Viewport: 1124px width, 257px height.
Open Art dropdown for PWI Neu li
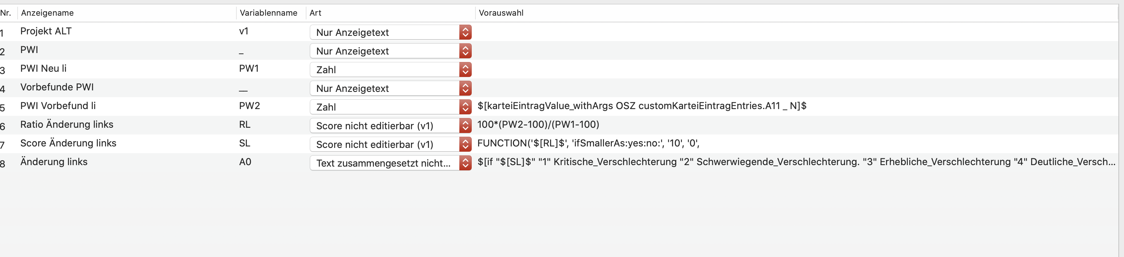[x=390, y=69]
